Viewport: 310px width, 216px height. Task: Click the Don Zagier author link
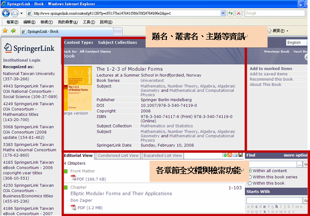point(81,200)
